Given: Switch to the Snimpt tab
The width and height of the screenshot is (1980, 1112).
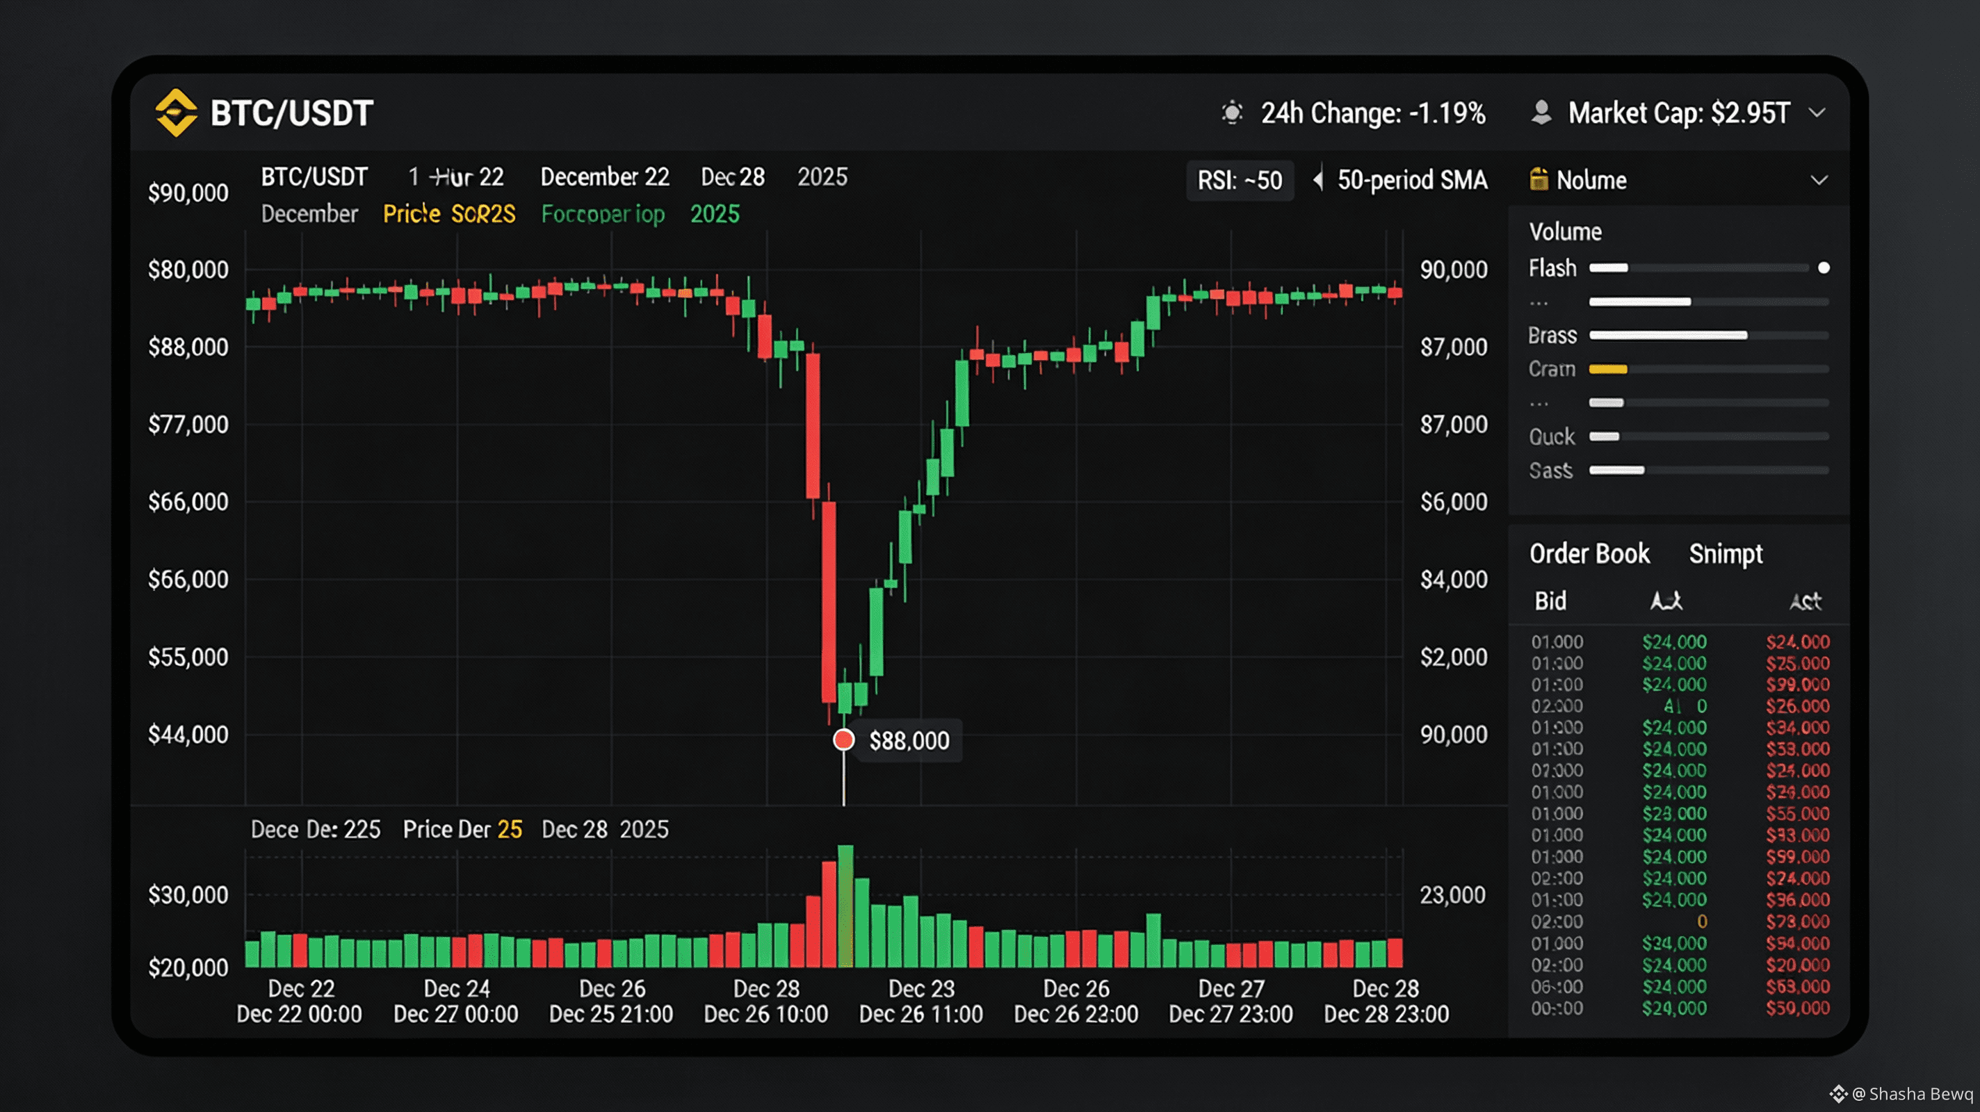Looking at the screenshot, I should click(1725, 553).
